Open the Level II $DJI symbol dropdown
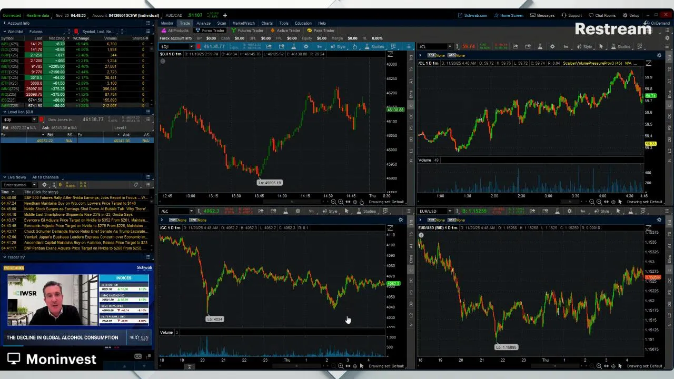The height and width of the screenshot is (379, 674). coord(35,119)
